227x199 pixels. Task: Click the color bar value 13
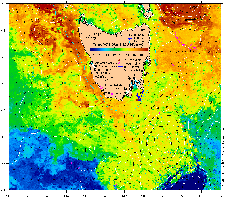[121, 55]
